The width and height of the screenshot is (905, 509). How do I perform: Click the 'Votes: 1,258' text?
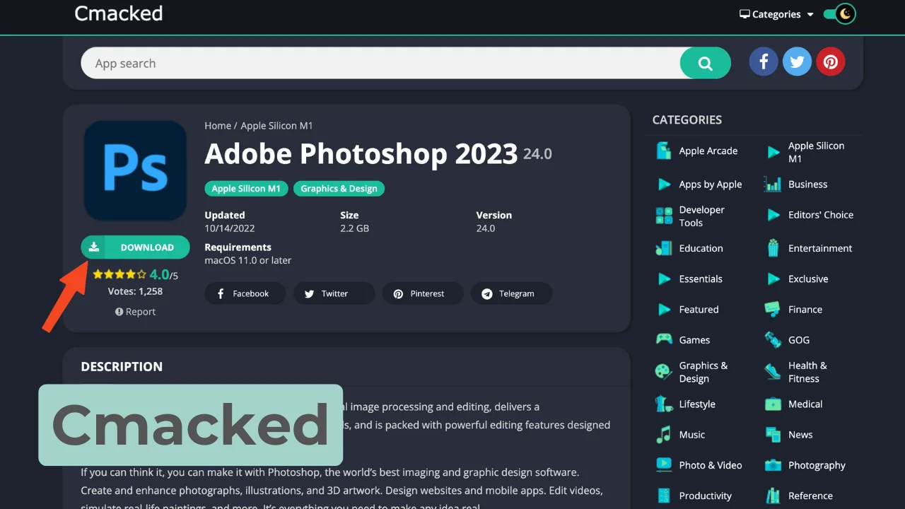click(135, 291)
